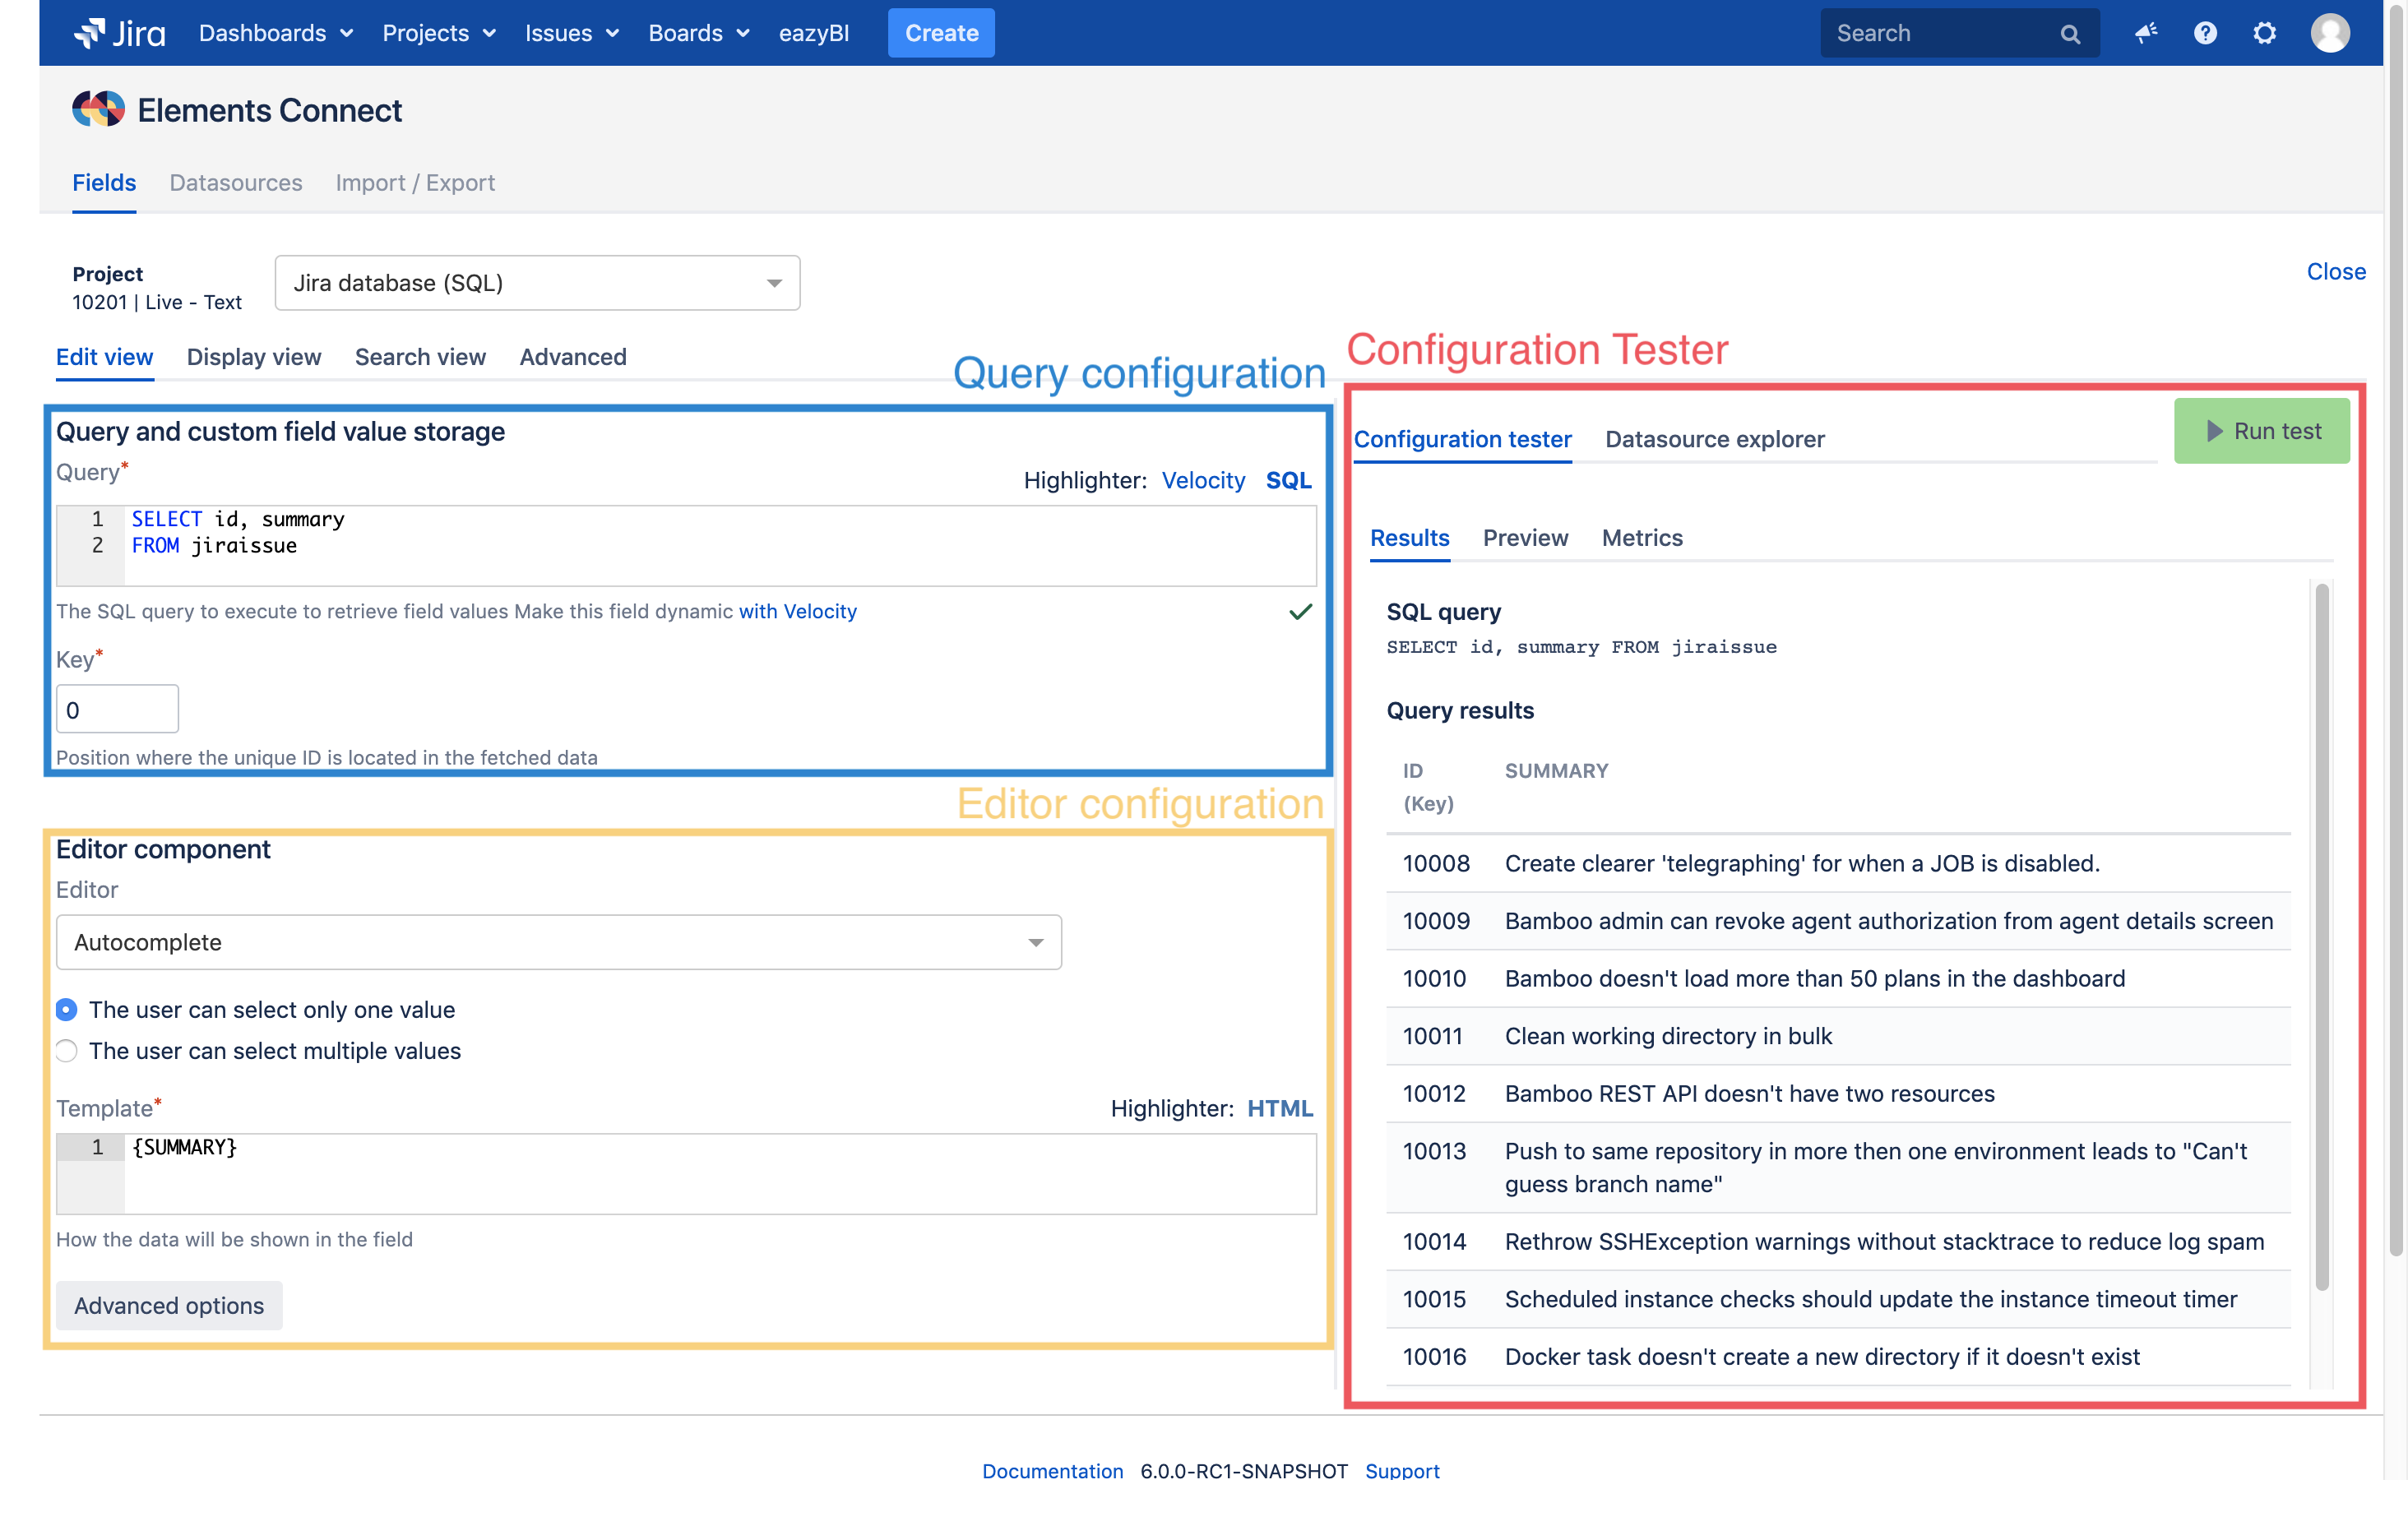Screen dimensions: 2408x1526
Task: Select 'user can select multiple values'
Action: pos(67,1051)
